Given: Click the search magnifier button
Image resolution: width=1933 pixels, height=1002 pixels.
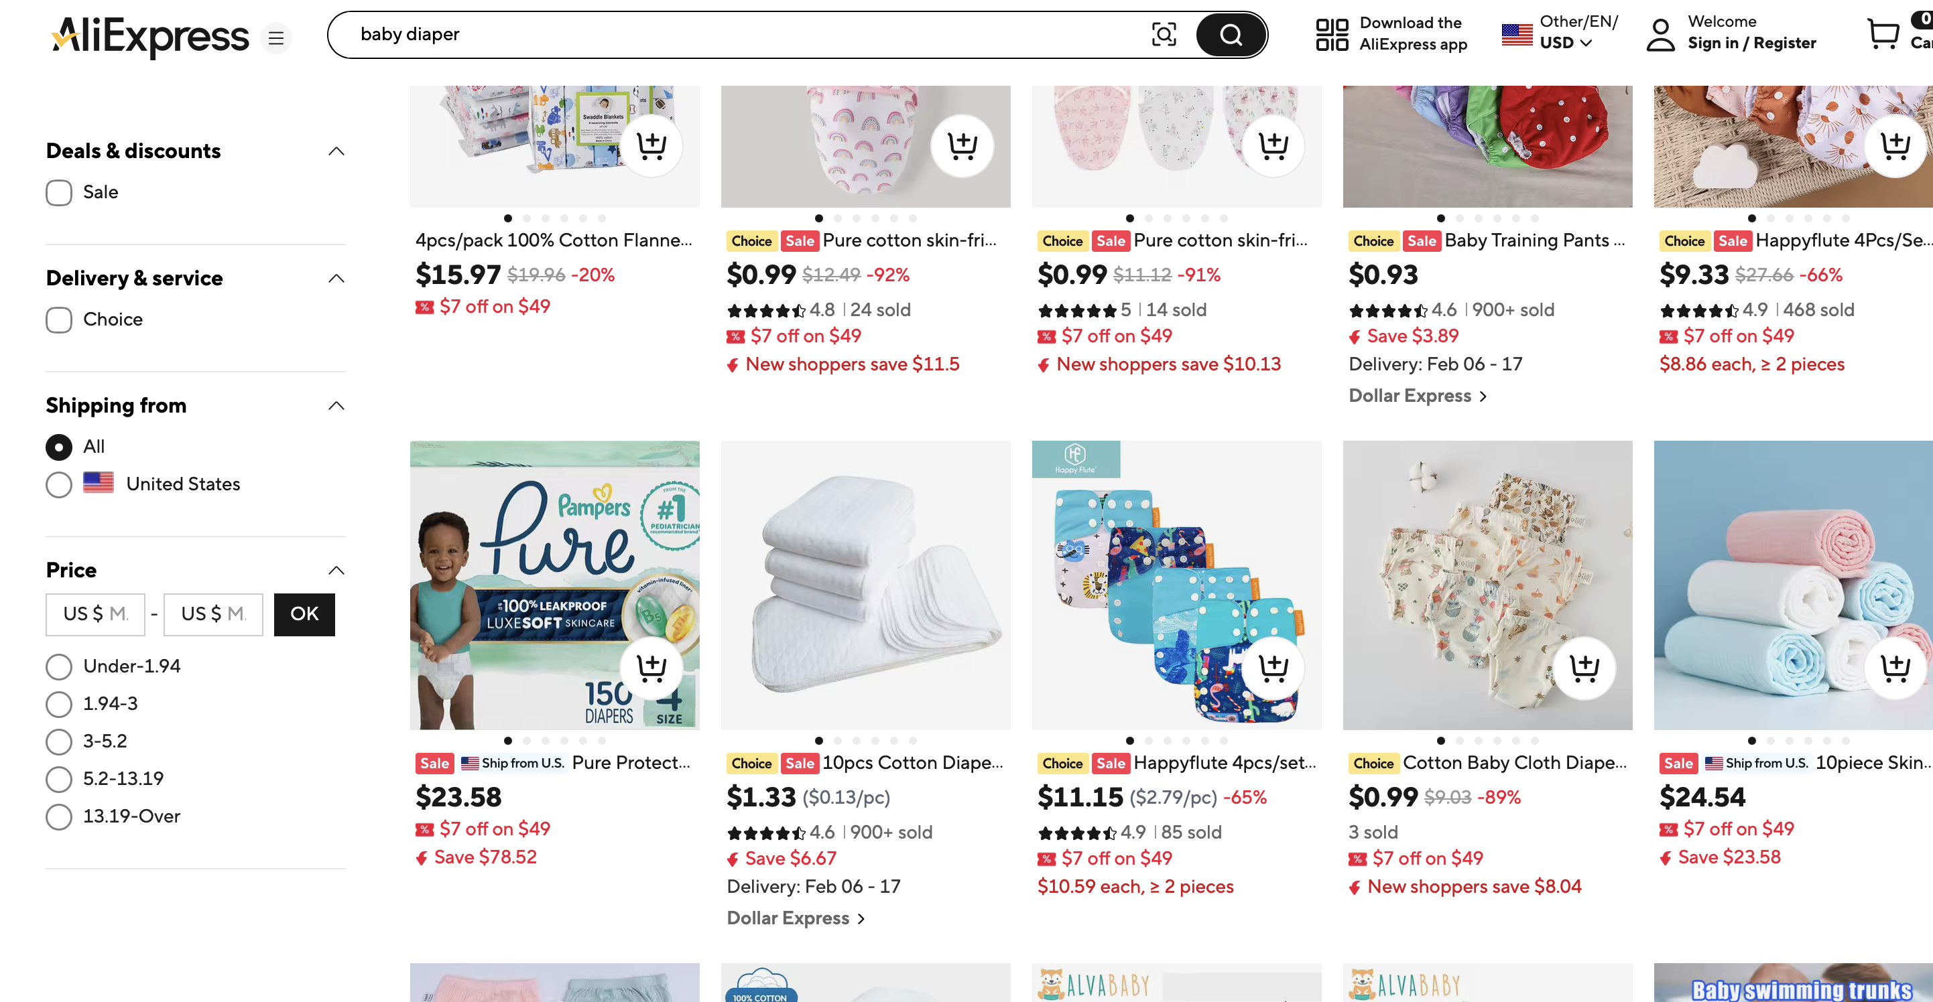Looking at the screenshot, I should (x=1231, y=35).
